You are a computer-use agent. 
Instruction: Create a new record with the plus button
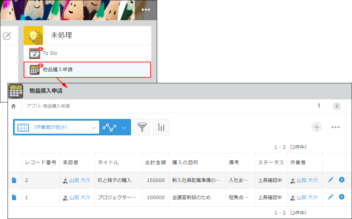tap(316, 127)
